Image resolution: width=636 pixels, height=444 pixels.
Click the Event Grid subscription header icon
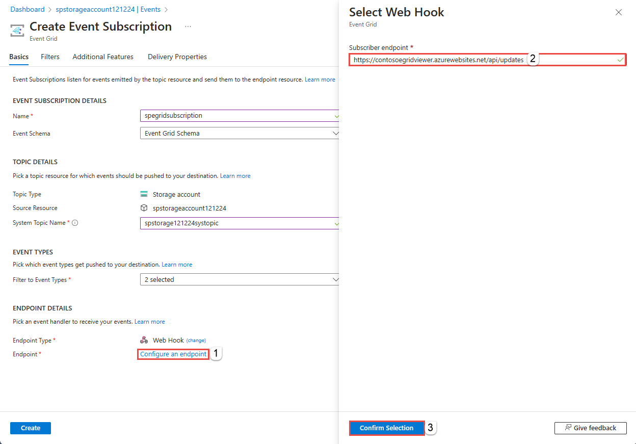[x=17, y=31]
